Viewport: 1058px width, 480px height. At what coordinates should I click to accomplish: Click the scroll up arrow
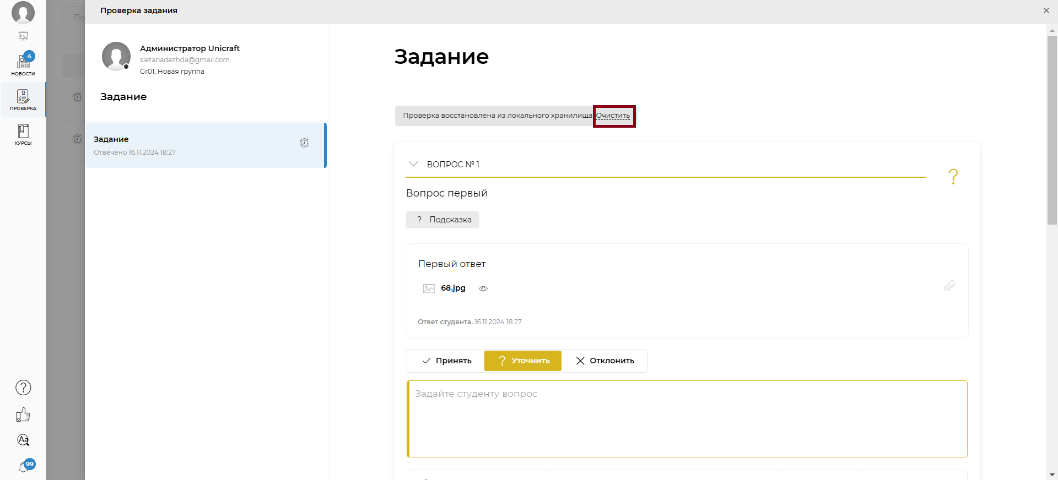(1052, 30)
